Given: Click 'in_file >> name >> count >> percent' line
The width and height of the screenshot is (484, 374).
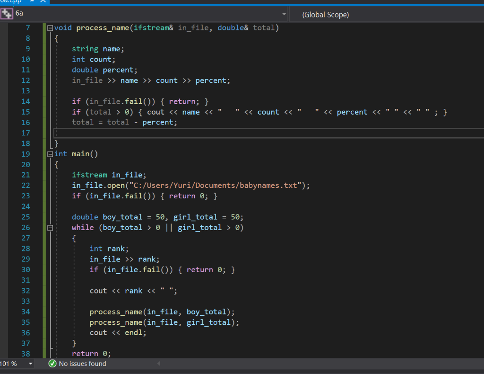Looking at the screenshot, I should pos(151,80).
